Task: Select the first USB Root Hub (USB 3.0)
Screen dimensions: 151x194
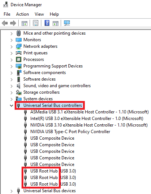Action: [53, 171]
